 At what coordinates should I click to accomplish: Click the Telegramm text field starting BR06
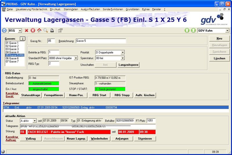88,126
